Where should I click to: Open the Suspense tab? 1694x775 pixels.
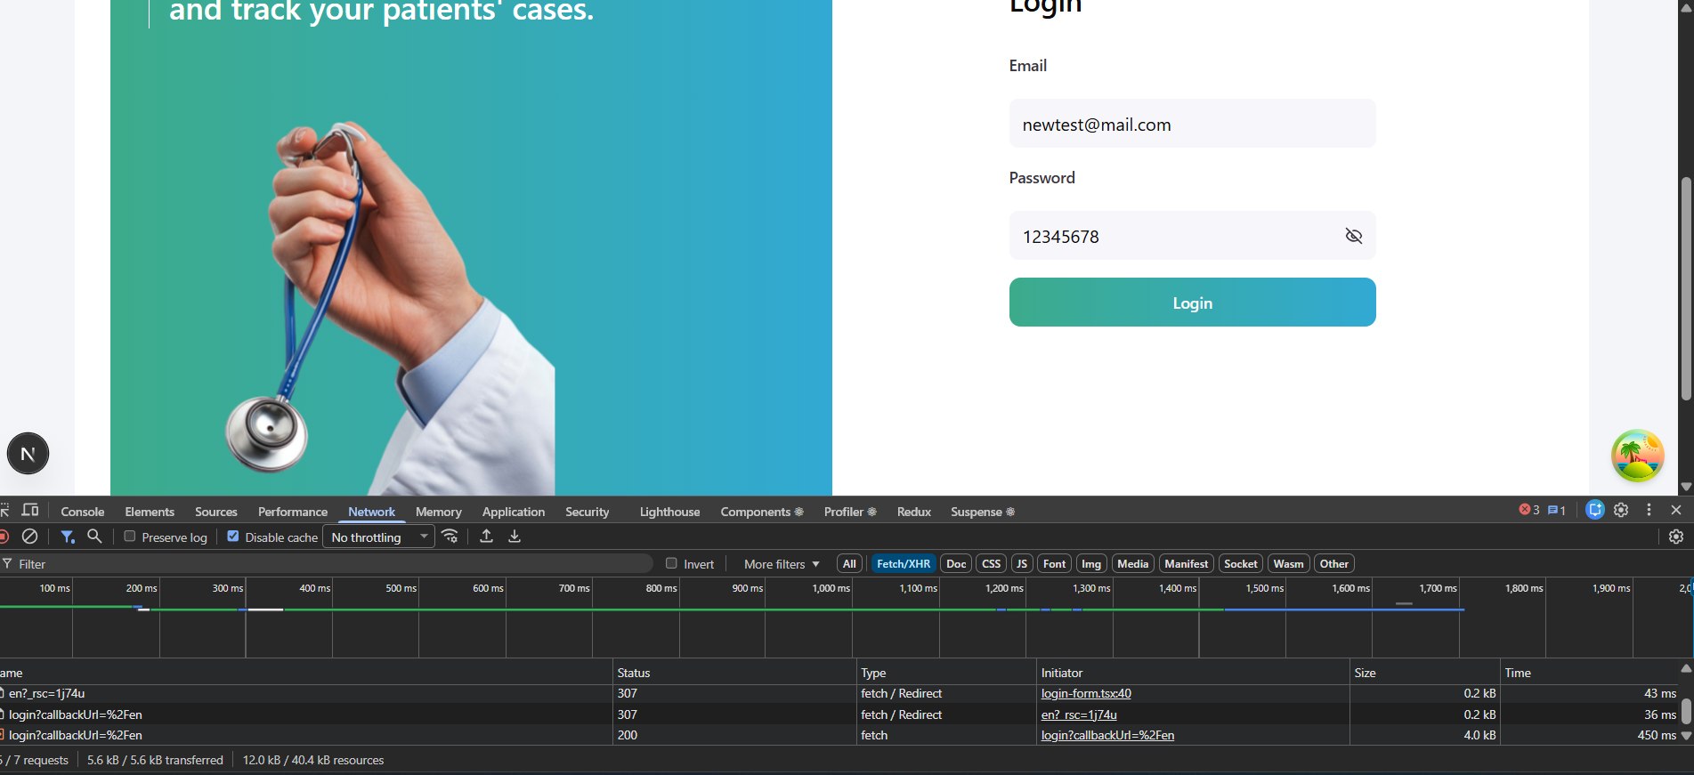pos(983,512)
